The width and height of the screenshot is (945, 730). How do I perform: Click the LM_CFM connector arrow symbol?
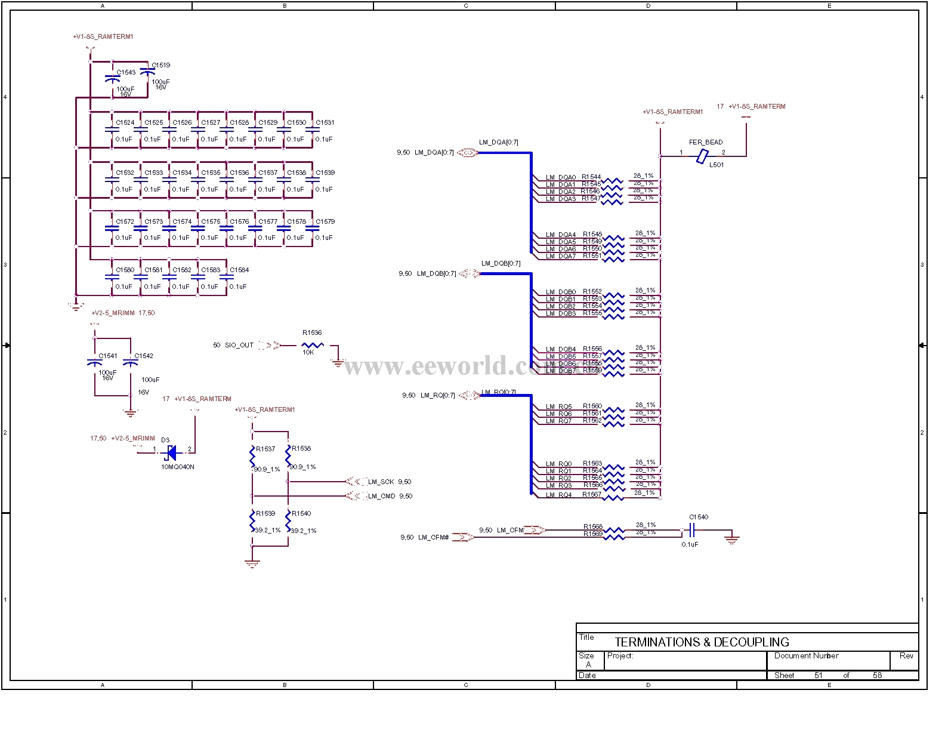535,530
